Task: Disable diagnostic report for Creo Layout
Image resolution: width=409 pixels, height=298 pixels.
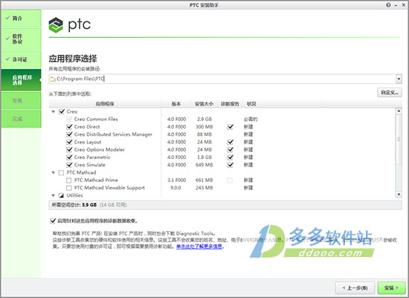Action: coord(230,142)
